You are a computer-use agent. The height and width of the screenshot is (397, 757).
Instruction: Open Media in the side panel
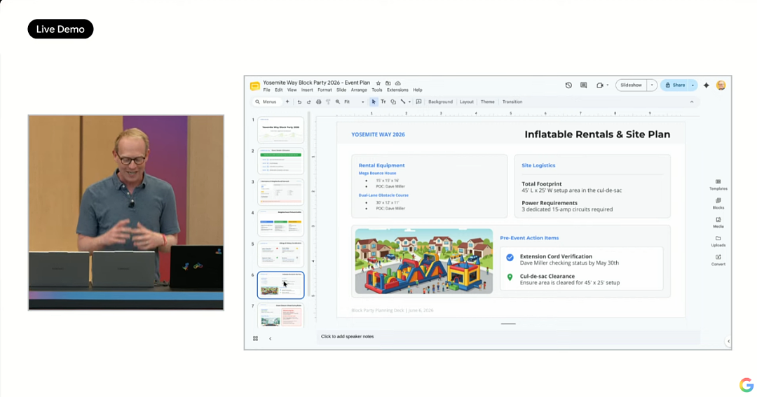(x=718, y=223)
